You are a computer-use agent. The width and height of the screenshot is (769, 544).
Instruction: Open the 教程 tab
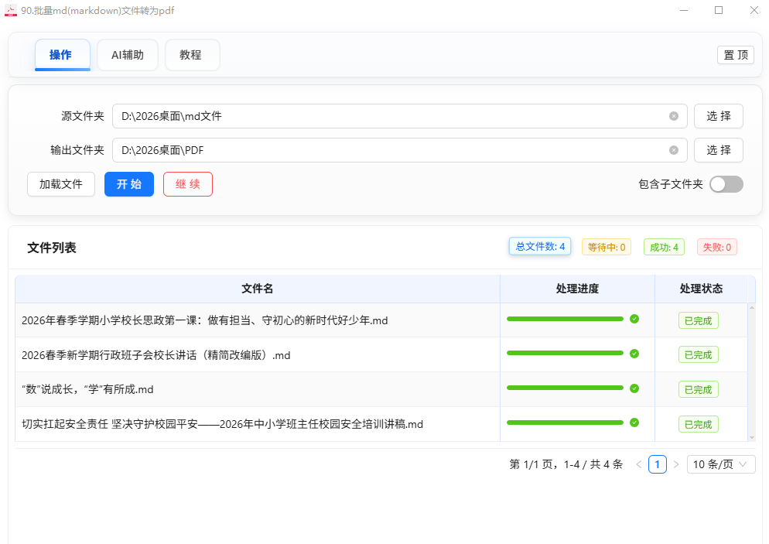click(192, 55)
